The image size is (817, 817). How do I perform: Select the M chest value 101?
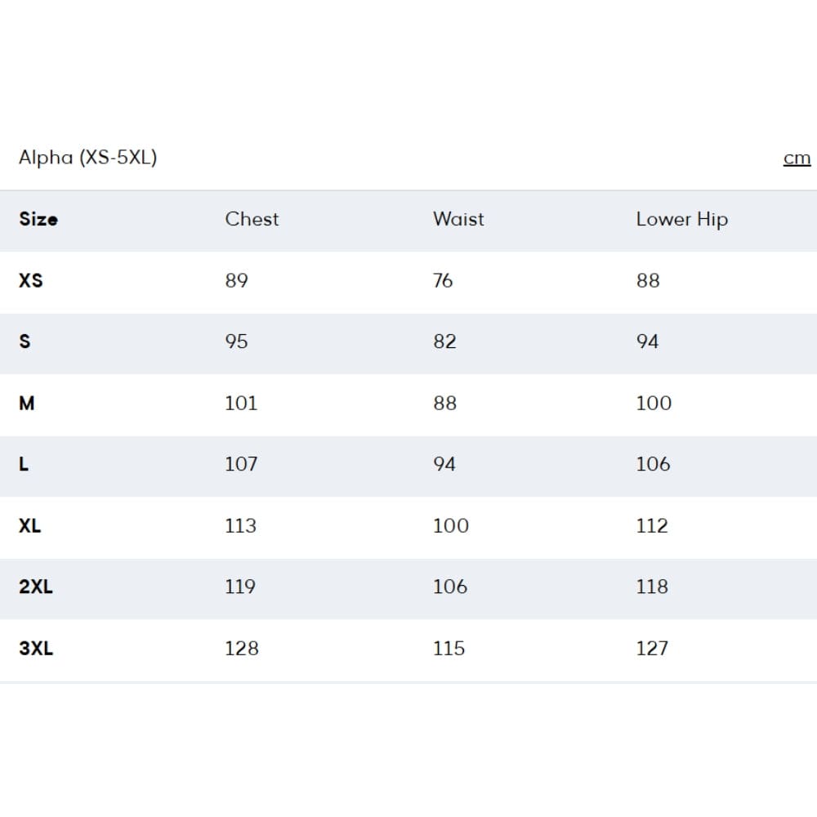pos(241,403)
